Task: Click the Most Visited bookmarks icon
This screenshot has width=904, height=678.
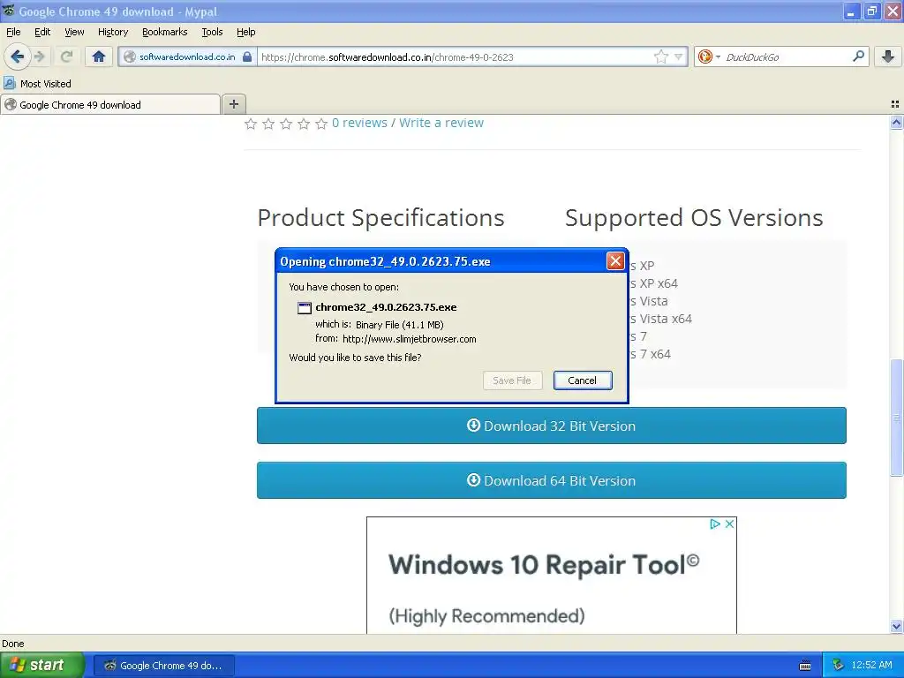Action: coord(9,84)
